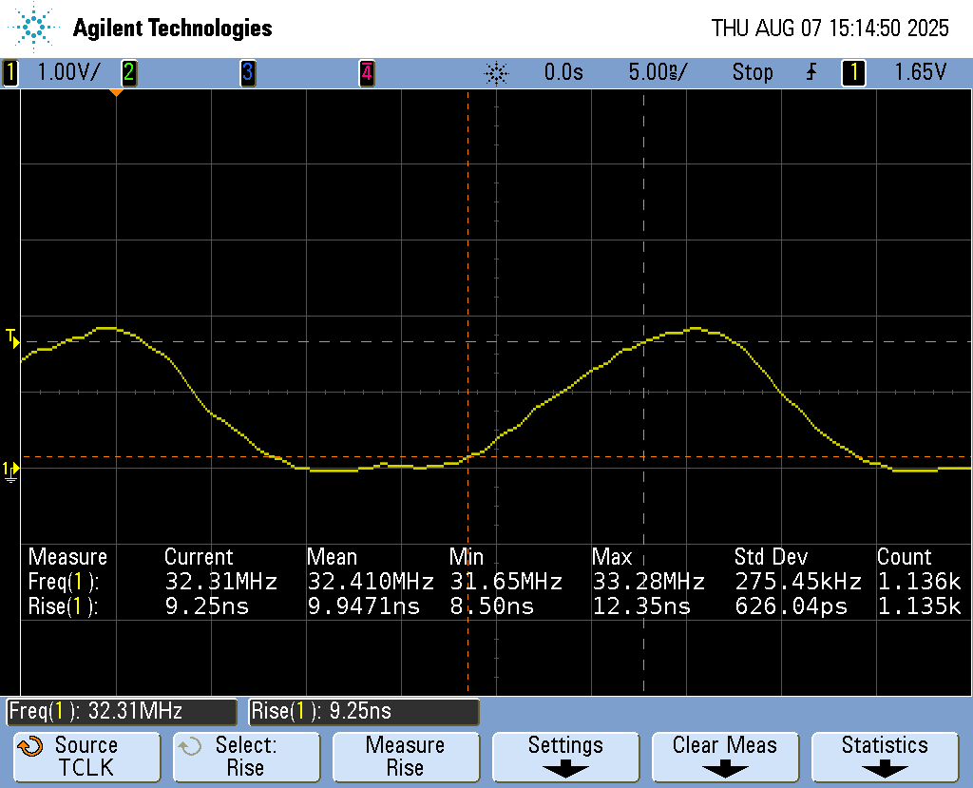973x788 pixels.
Task: Open the Select: Rise softkey
Action: 245,757
